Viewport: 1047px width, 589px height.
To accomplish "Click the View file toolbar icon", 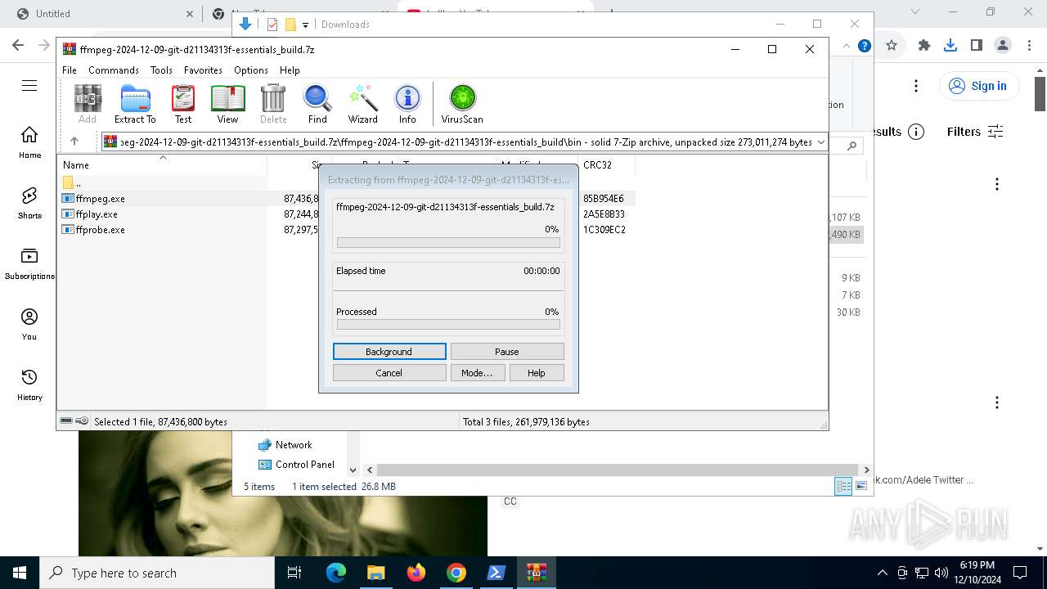I will [227, 104].
